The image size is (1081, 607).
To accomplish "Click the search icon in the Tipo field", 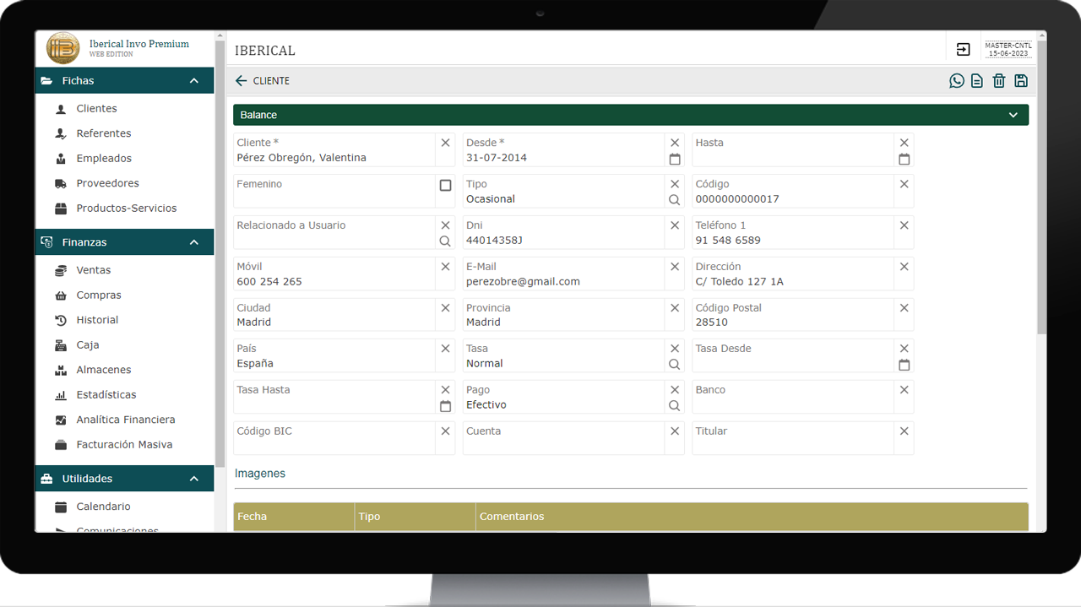I will click(x=675, y=200).
